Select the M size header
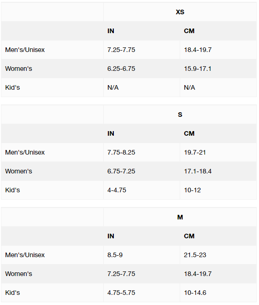Viewport: 259px width, 305px height. pos(180,217)
